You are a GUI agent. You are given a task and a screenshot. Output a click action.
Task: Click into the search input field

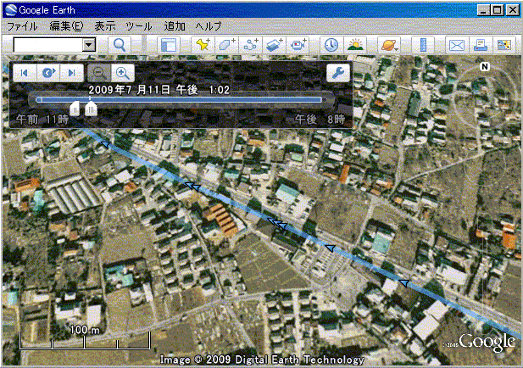coord(48,45)
